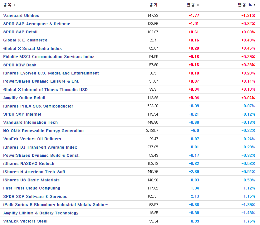Select closing price 123.66
260x225 pixels.
(x=153, y=24)
